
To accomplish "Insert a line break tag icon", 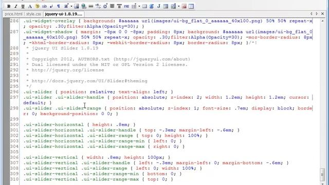I will click(51, 6).
